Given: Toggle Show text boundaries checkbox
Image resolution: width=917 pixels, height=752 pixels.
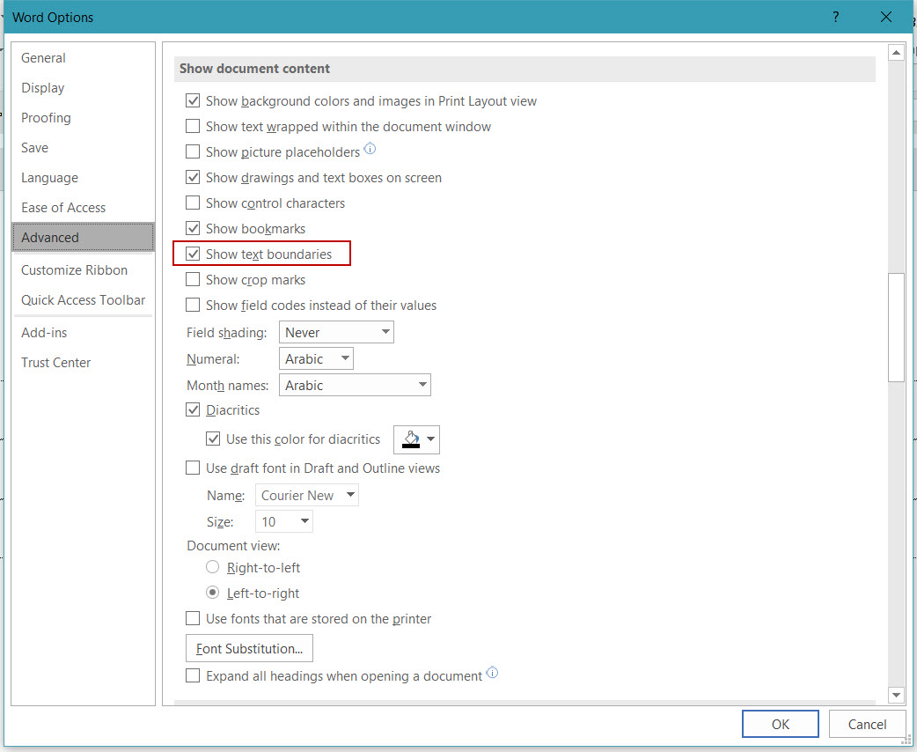Looking at the screenshot, I should pyautogui.click(x=193, y=254).
